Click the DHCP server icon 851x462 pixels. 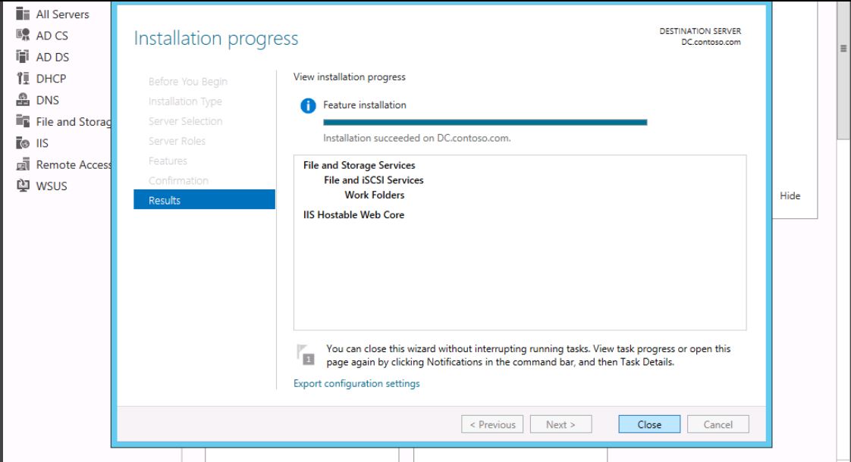point(22,79)
